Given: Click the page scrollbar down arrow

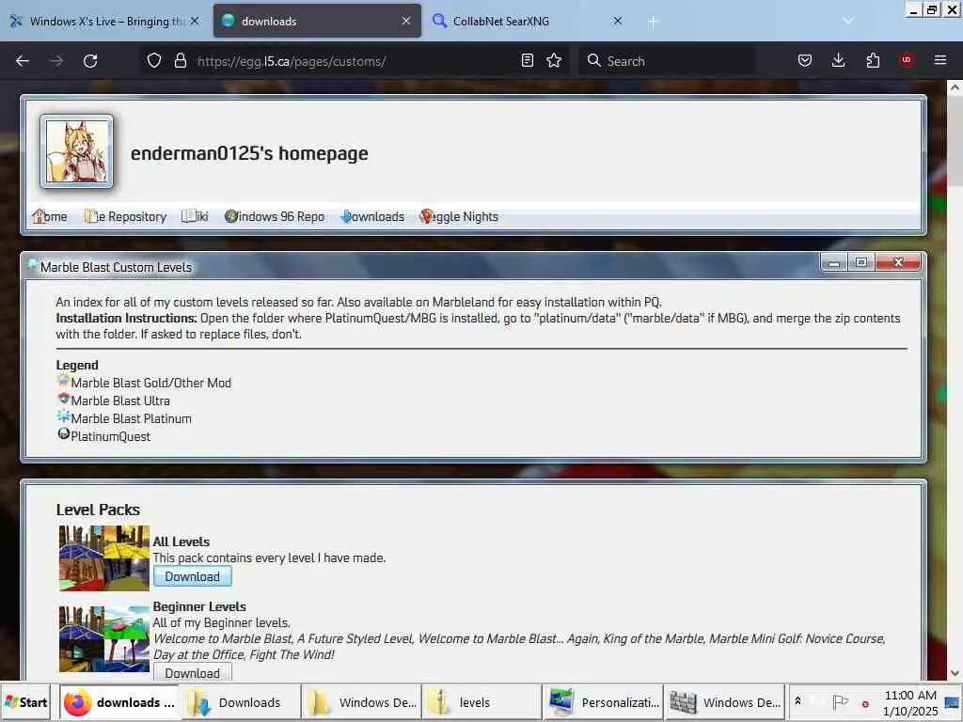Looking at the screenshot, I should [x=955, y=673].
